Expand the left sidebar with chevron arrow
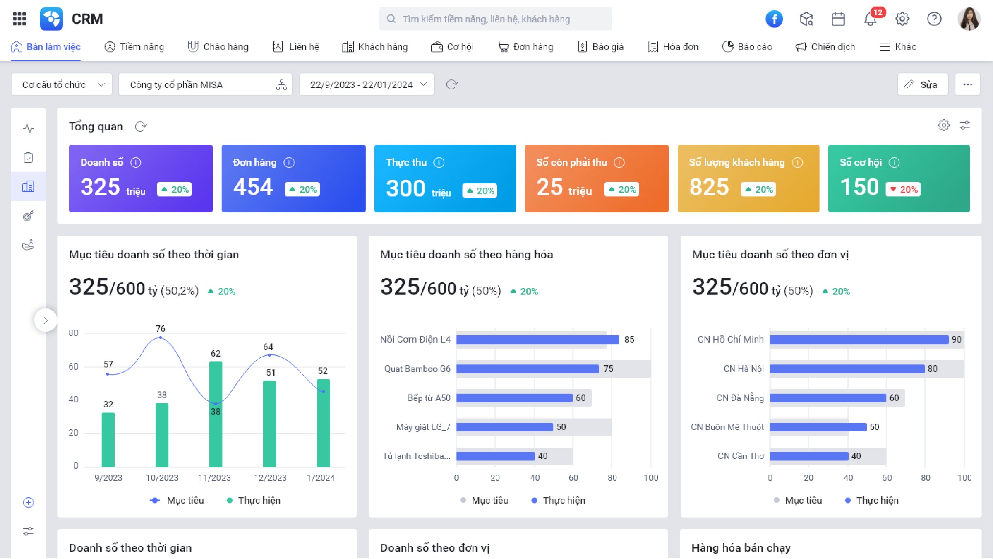 pyautogui.click(x=46, y=320)
